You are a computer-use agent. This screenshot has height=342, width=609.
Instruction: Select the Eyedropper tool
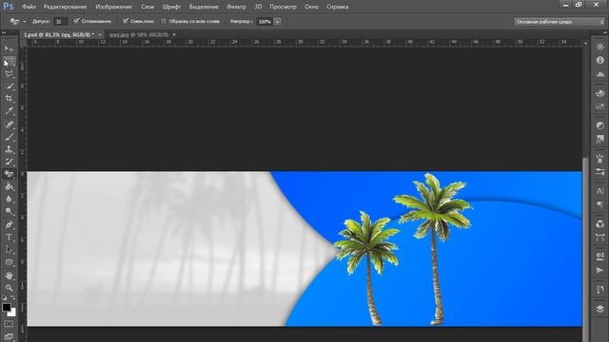tap(9, 111)
